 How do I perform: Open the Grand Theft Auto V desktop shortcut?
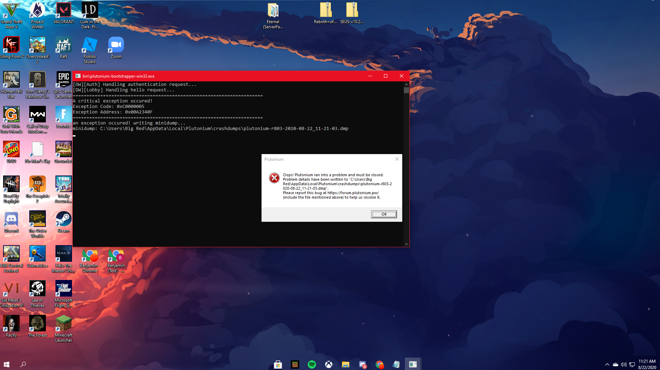11,15
